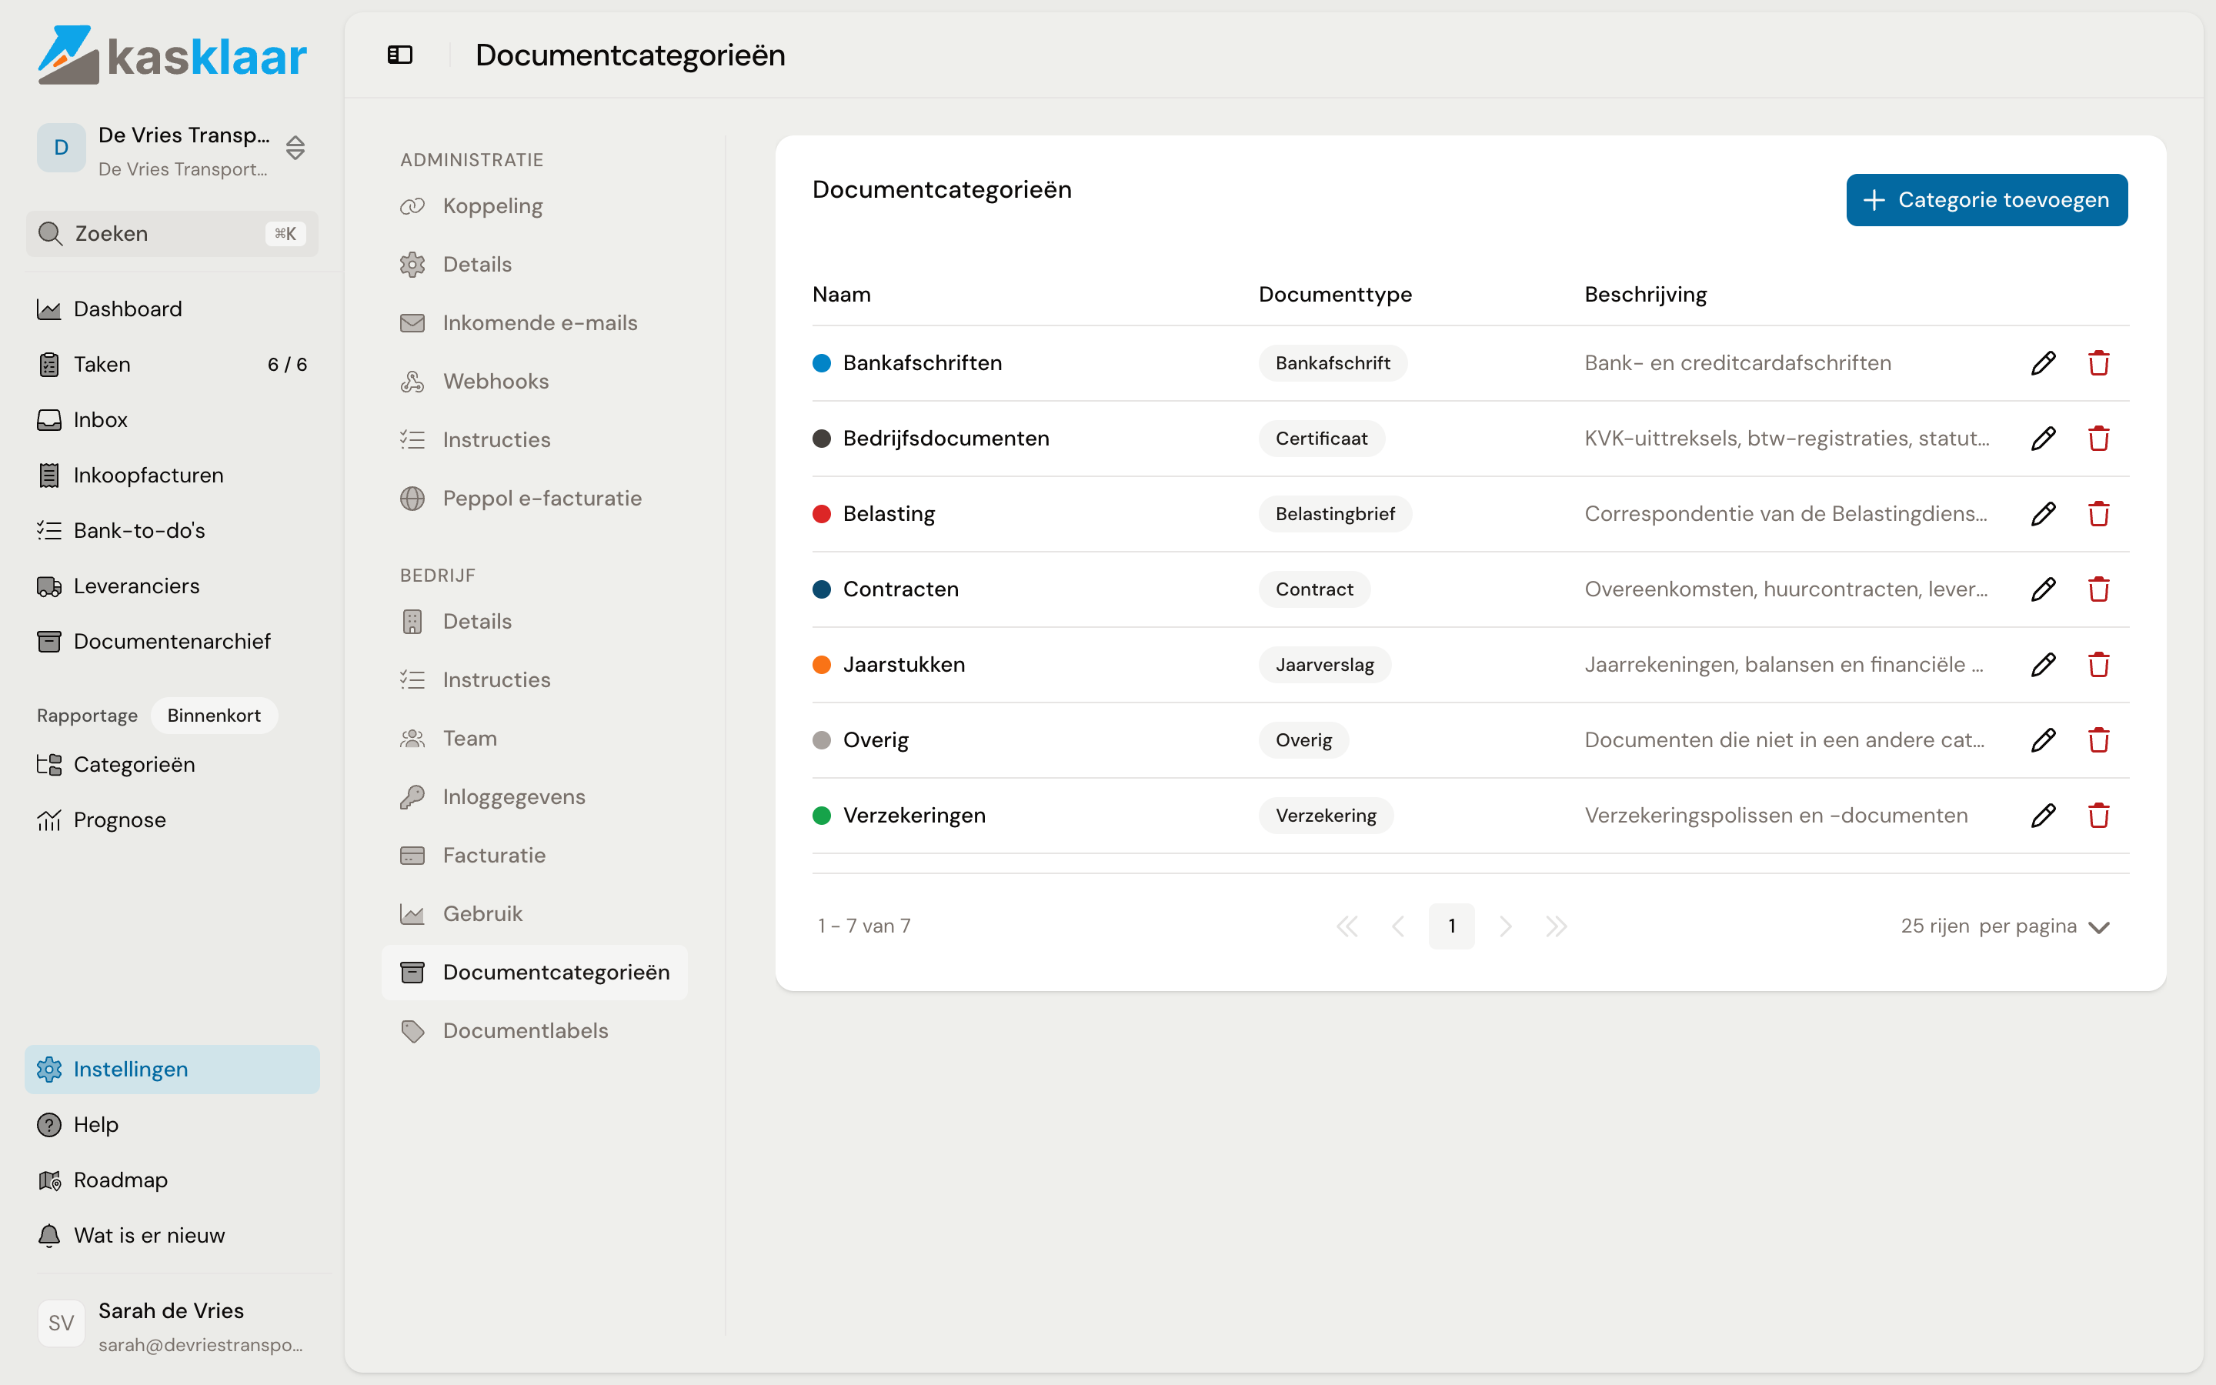Viewport: 2216px width, 1385px height.
Task: Open the Sarah de Vries profile
Action: pos(172,1326)
